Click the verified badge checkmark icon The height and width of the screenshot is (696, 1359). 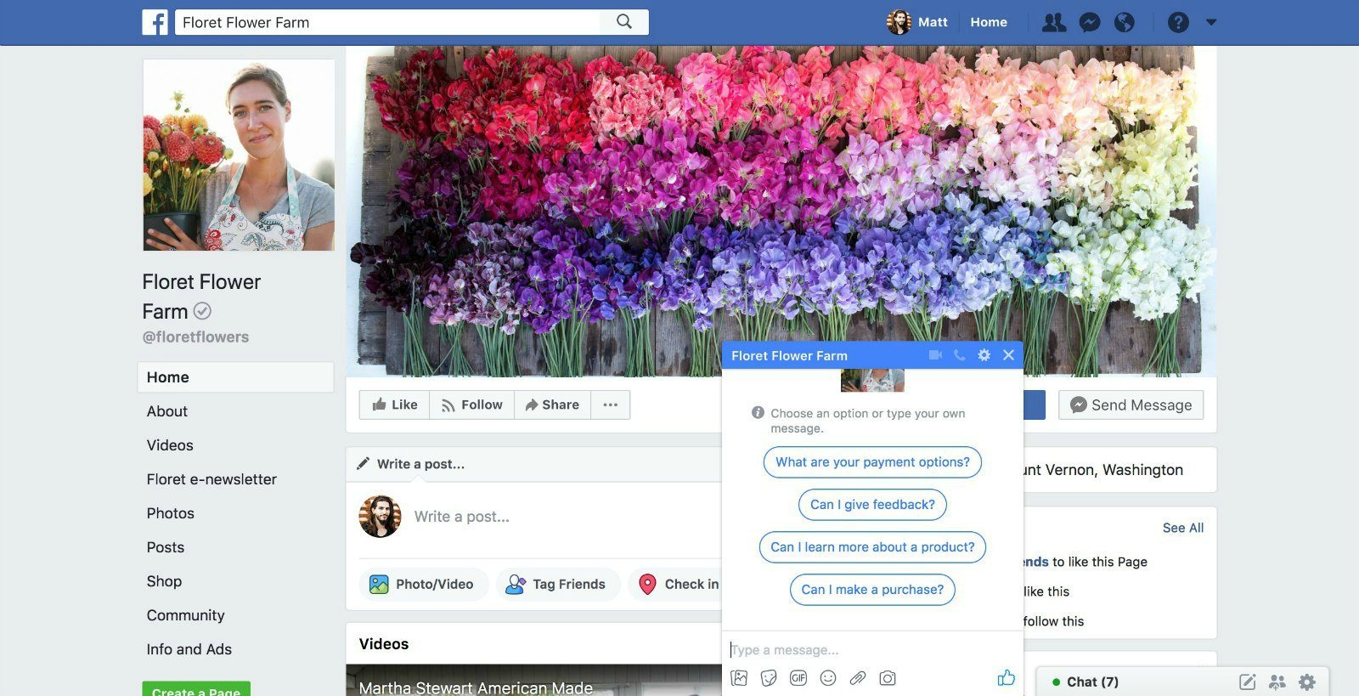202,311
